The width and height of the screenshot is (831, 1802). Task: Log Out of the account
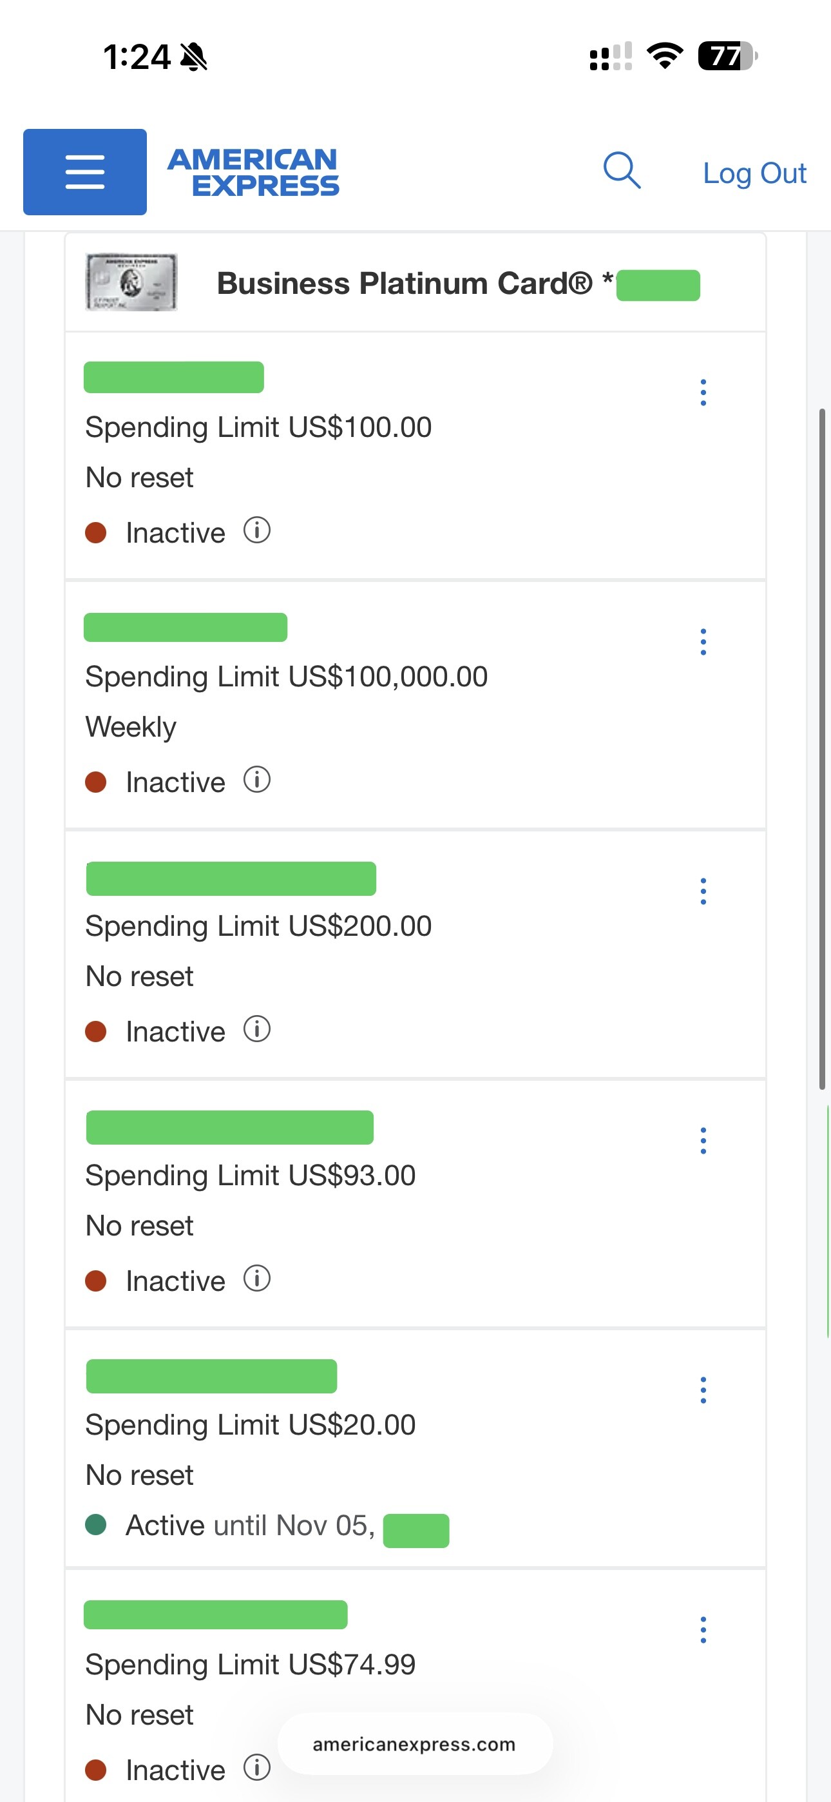pos(754,173)
